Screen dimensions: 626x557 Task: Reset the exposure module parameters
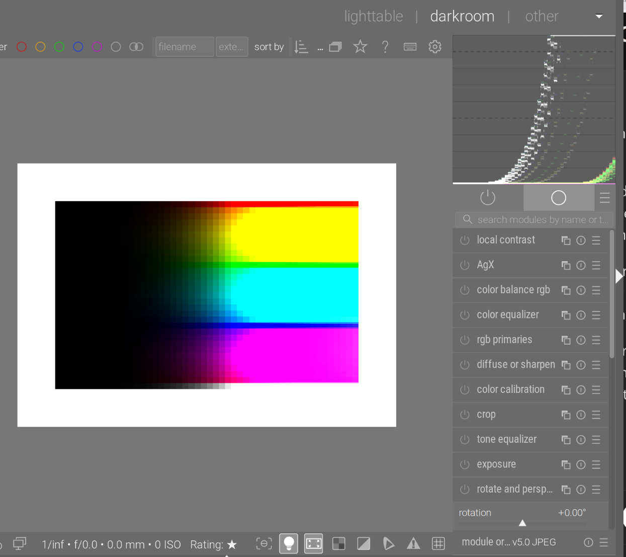tap(581, 464)
